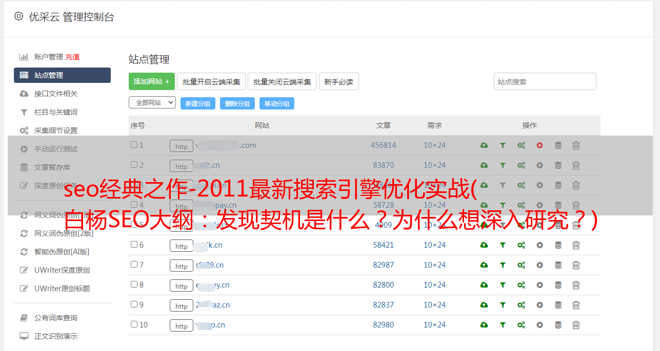Viewport: 660px width, 351px height.
Task: Open 智能伪原创[AI版] sidebar item
Action: click(62, 252)
